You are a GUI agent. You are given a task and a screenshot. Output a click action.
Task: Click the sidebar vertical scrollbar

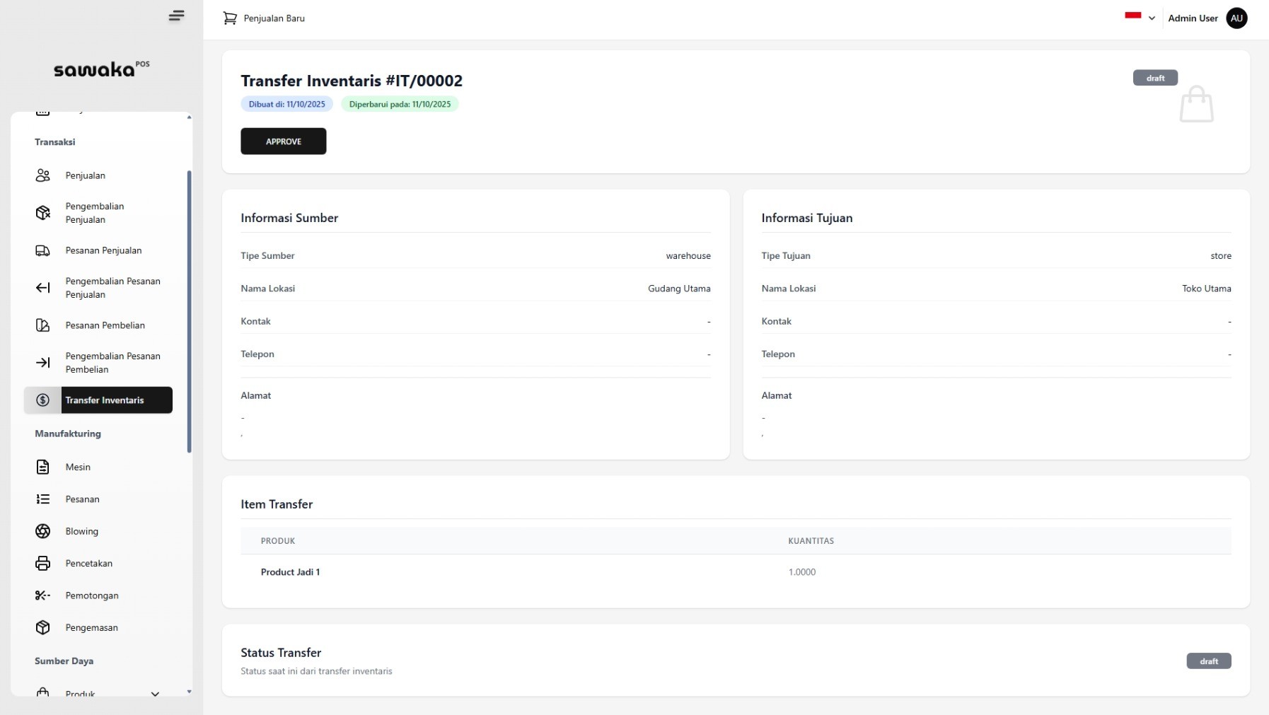[189, 311]
